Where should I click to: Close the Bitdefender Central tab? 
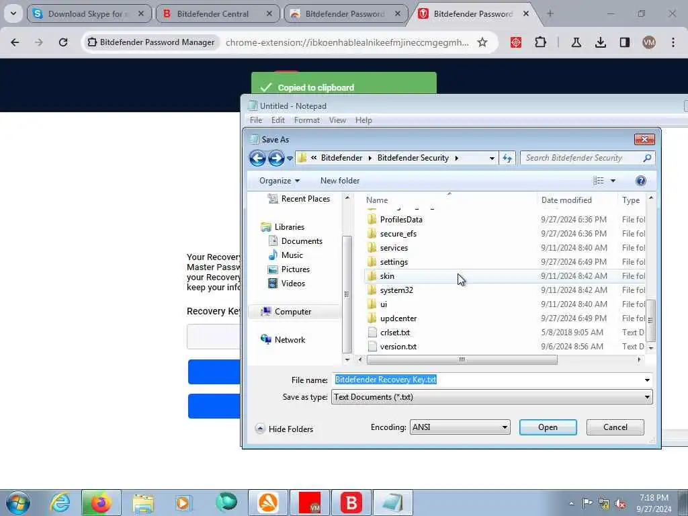(269, 13)
